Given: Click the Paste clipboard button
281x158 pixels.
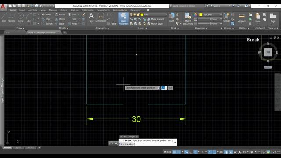Looking at the screenshot, I should 258,18.
